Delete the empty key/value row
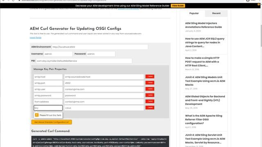The image size is (262, 147). 150,107
